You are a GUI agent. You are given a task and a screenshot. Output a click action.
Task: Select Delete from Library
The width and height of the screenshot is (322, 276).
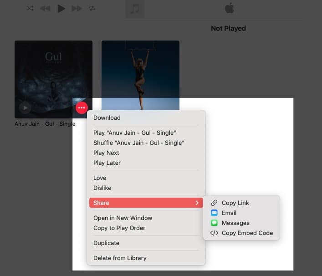[146, 258]
